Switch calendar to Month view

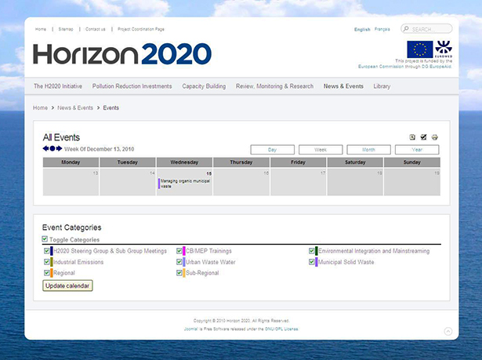coord(368,150)
